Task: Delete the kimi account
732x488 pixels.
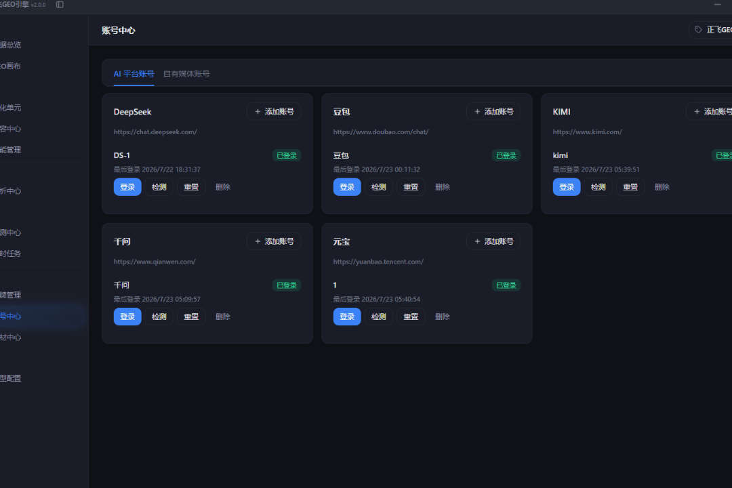Action: tap(662, 187)
